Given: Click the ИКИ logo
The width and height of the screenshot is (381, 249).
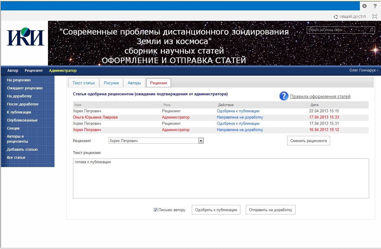Looking at the screenshot, I should tap(26, 37).
